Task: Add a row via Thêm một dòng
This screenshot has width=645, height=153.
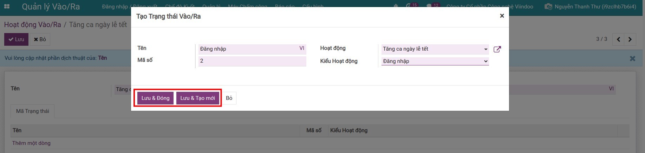Action: pyautogui.click(x=31, y=143)
